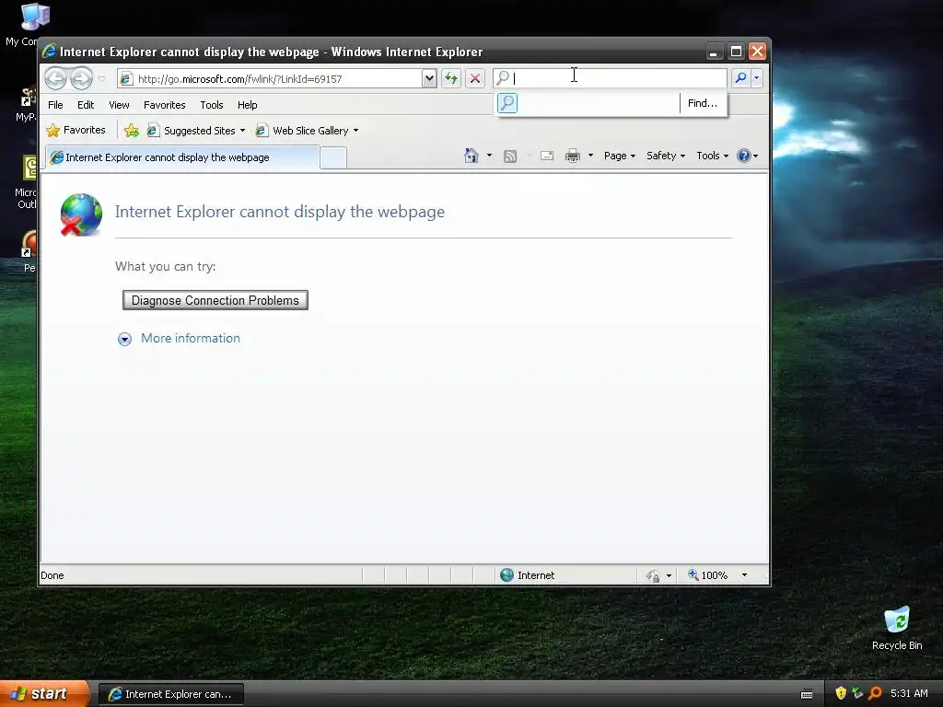Click the IE logo in title bar
The width and height of the screenshot is (943, 707).
[x=49, y=52]
